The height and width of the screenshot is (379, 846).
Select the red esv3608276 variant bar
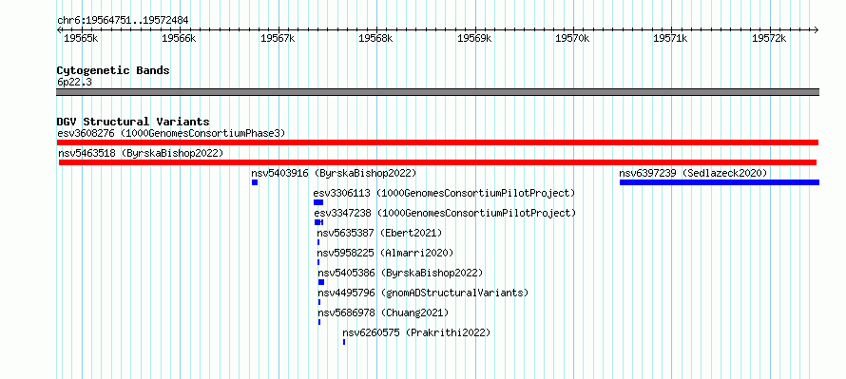point(437,142)
